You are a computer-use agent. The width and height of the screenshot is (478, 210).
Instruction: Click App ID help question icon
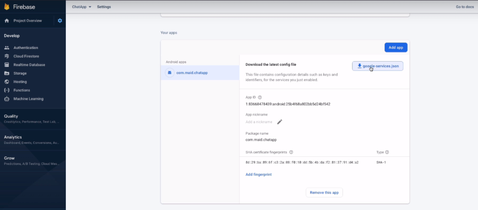[x=260, y=97]
